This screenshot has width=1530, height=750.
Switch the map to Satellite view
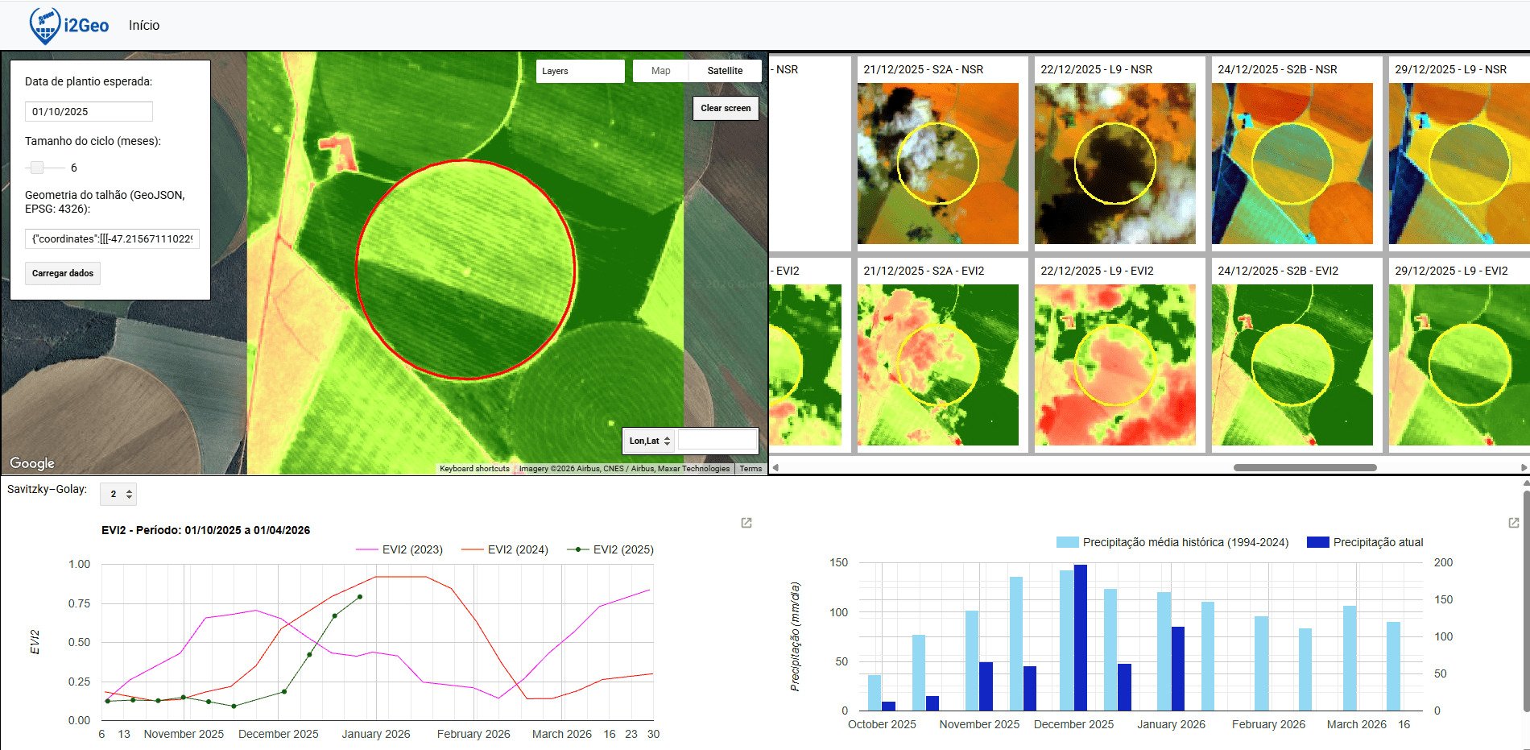pos(725,71)
